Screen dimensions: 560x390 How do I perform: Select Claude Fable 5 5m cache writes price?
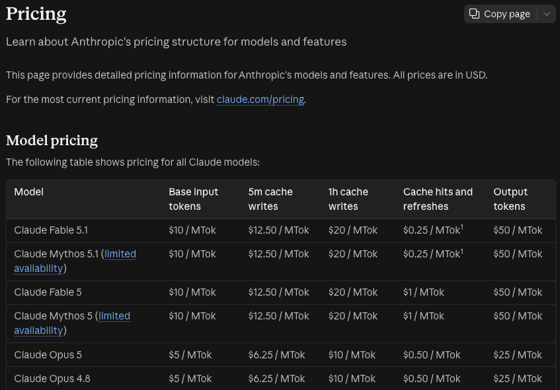coord(278,292)
